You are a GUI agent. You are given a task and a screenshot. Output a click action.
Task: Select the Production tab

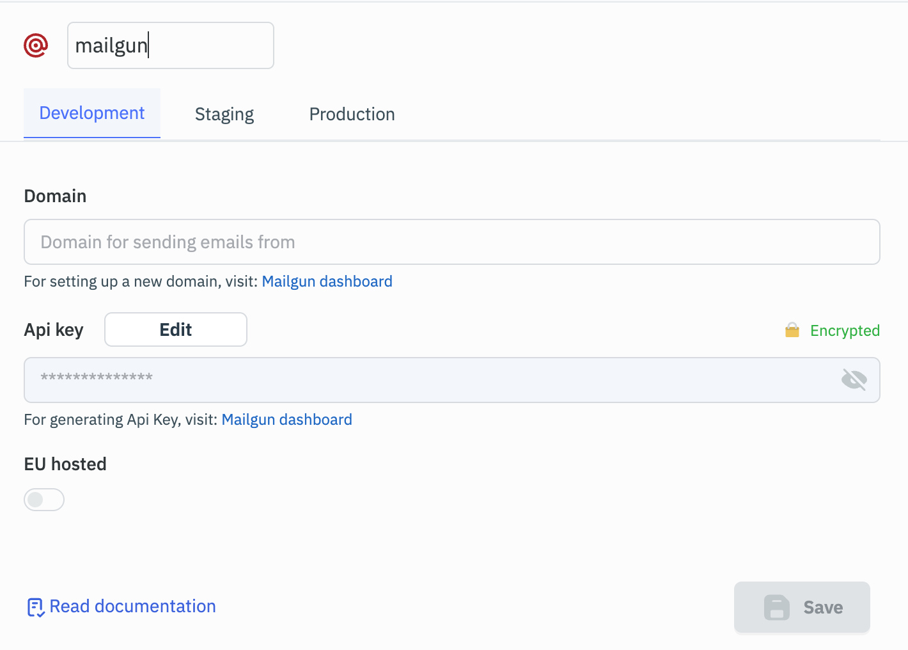click(352, 115)
